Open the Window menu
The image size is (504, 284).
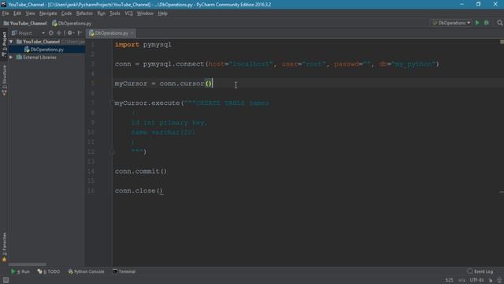click(145, 13)
